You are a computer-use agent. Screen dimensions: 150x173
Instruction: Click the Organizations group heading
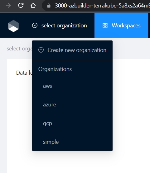55,69
